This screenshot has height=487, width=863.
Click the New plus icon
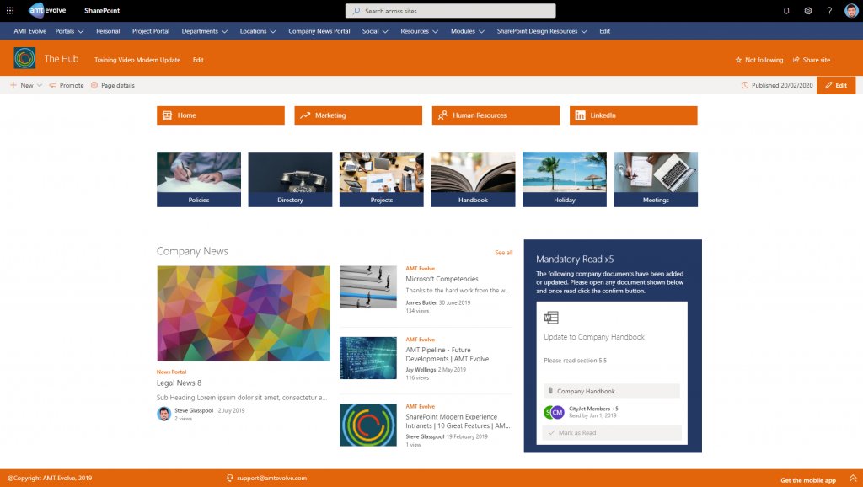pyautogui.click(x=13, y=85)
